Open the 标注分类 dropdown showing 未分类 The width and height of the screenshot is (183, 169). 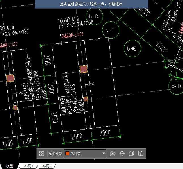(85, 153)
